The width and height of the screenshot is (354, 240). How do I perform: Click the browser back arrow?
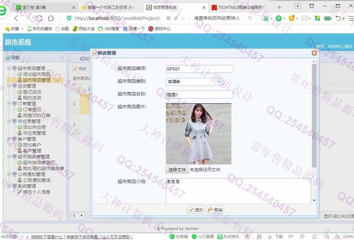click(x=16, y=18)
